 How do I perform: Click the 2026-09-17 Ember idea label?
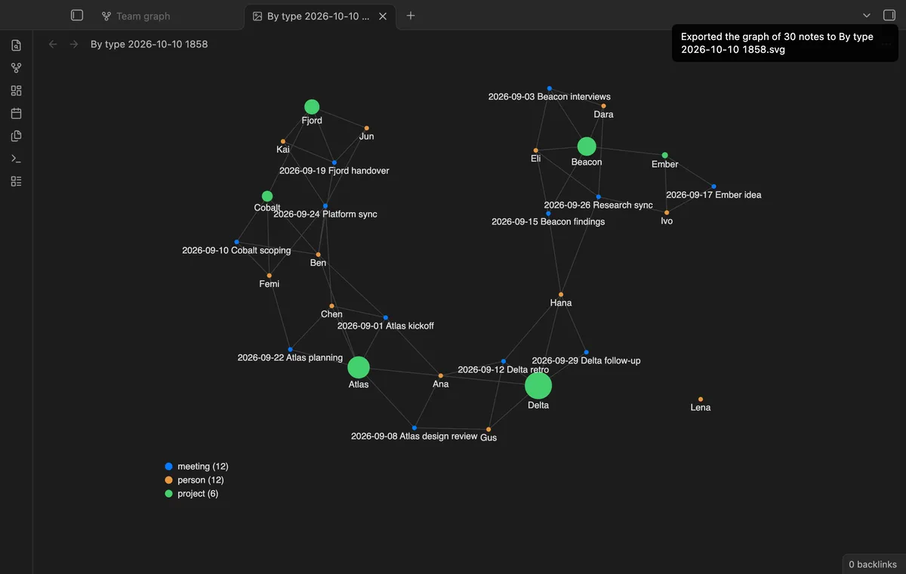[x=713, y=195]
